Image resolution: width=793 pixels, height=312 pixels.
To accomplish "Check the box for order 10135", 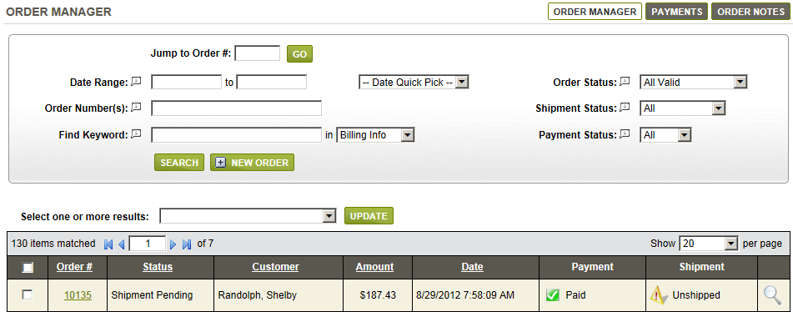I will (28, 294).
